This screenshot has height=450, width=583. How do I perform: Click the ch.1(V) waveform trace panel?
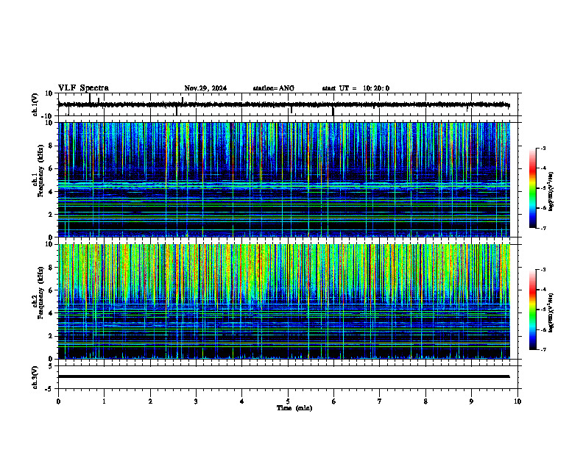(289, 104)
